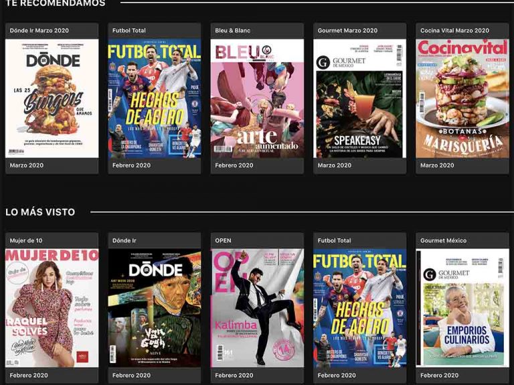Open the OPEN Kalimba cover thumbnail
The height and width of the screenshot is (385, 514).
(x=257, y=308)
